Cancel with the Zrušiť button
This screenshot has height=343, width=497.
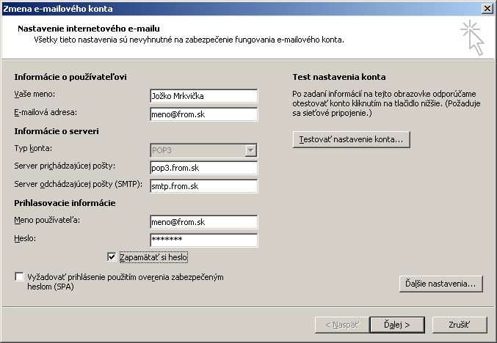point(458,323)
